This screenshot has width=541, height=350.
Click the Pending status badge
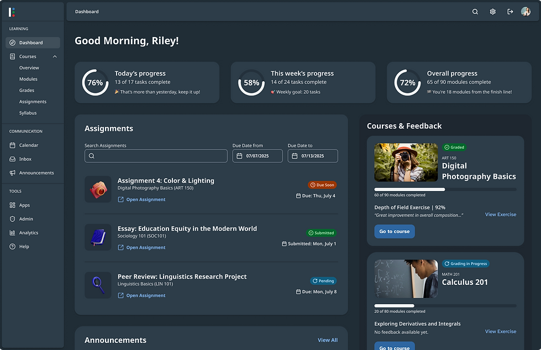[x=323, y=280]
